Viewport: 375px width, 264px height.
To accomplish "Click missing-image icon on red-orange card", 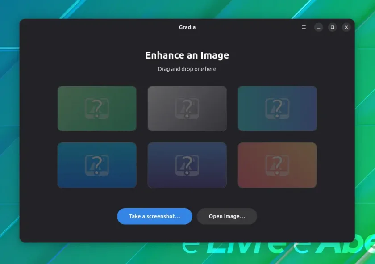I will [x=277, y=165].
